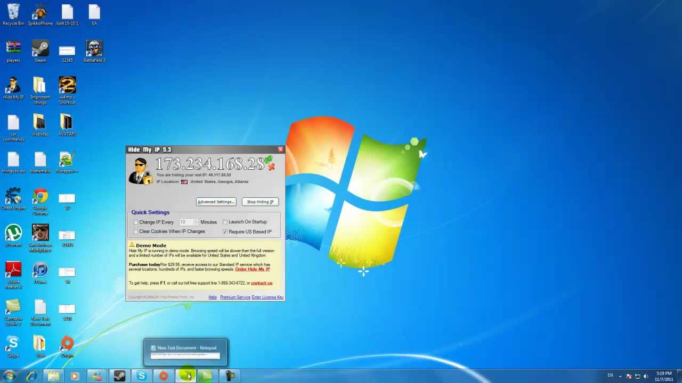Open the Advanced Settings button
This screenshot has width=682, height=383.
[x=216, y=202]
